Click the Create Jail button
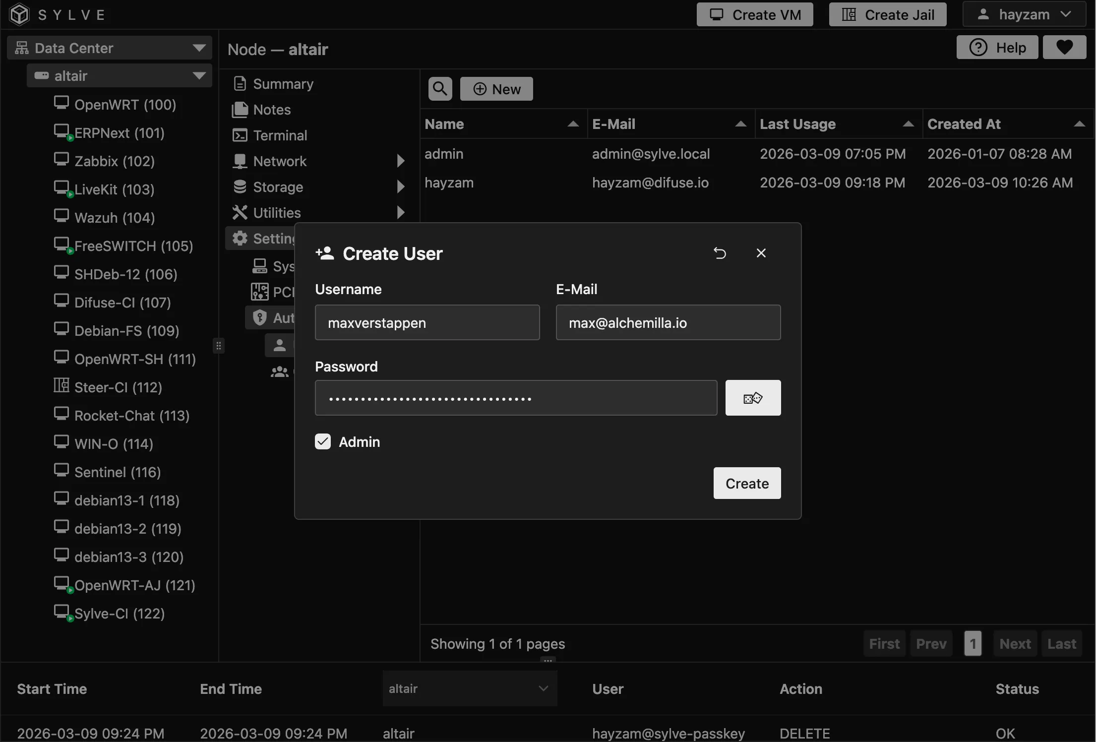 [x=888, y=14]
